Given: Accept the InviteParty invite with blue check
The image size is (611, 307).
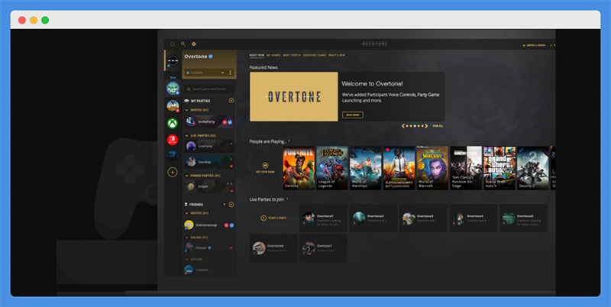Looking at the screenshot, I should tap(230, 122).
